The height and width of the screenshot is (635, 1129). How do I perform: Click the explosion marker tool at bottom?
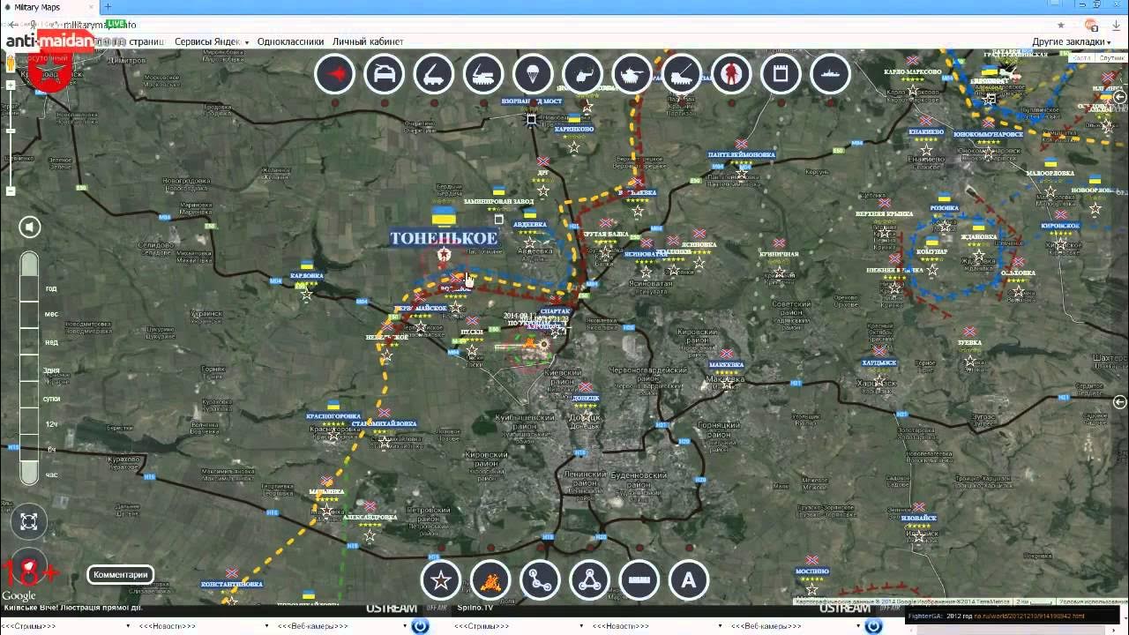tap(490, 580)
